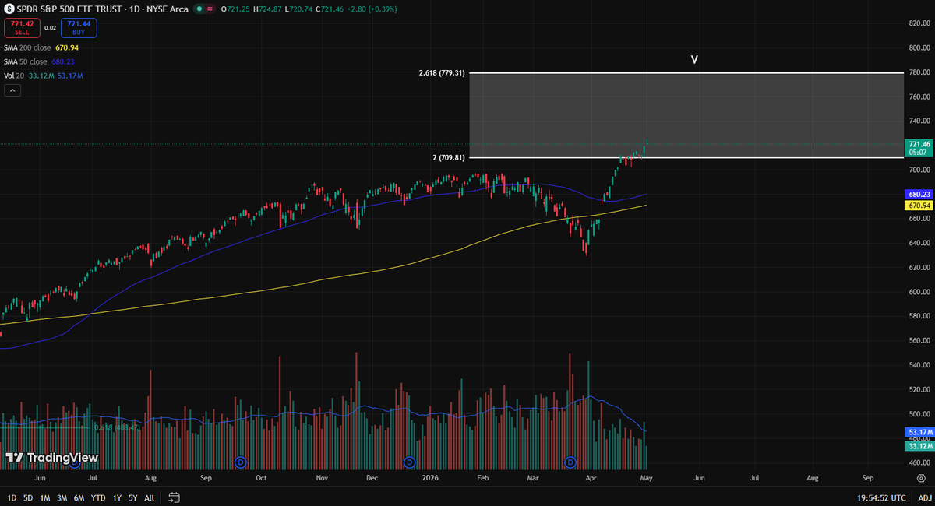Click the SPDR S&P 500 symbol logo

9,9
